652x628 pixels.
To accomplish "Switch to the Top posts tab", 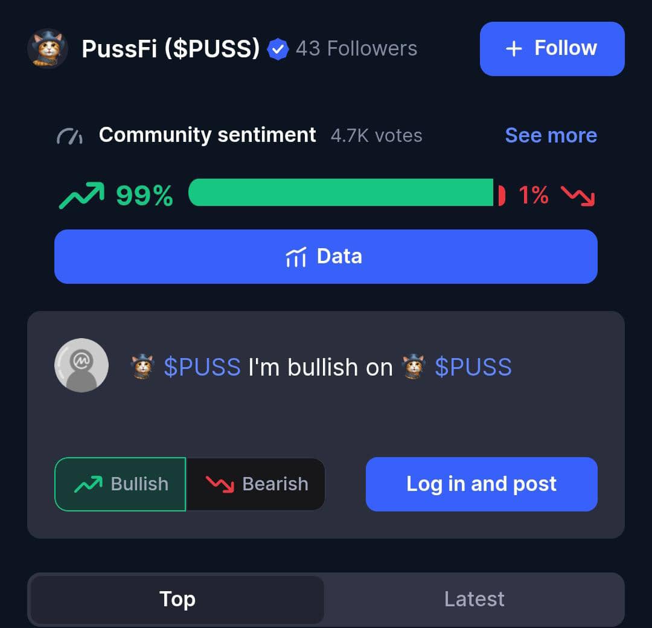I will click(177, 599).
